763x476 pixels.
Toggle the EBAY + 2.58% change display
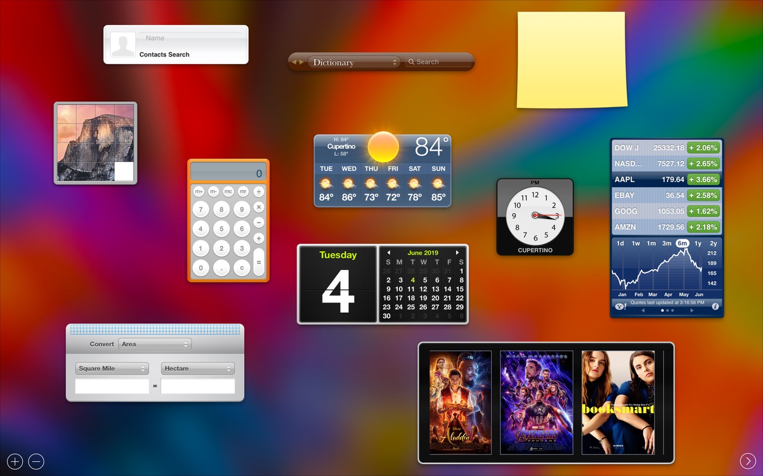tap(703, 195)
